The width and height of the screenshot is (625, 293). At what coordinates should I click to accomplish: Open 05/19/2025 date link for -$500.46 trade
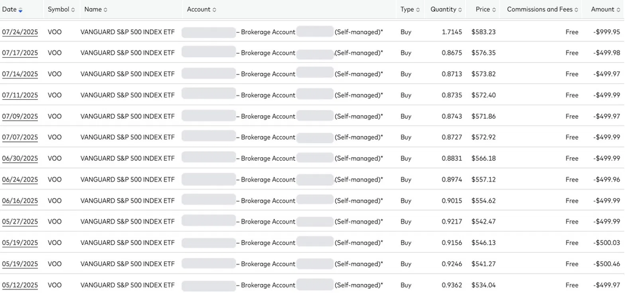point(20,264)
